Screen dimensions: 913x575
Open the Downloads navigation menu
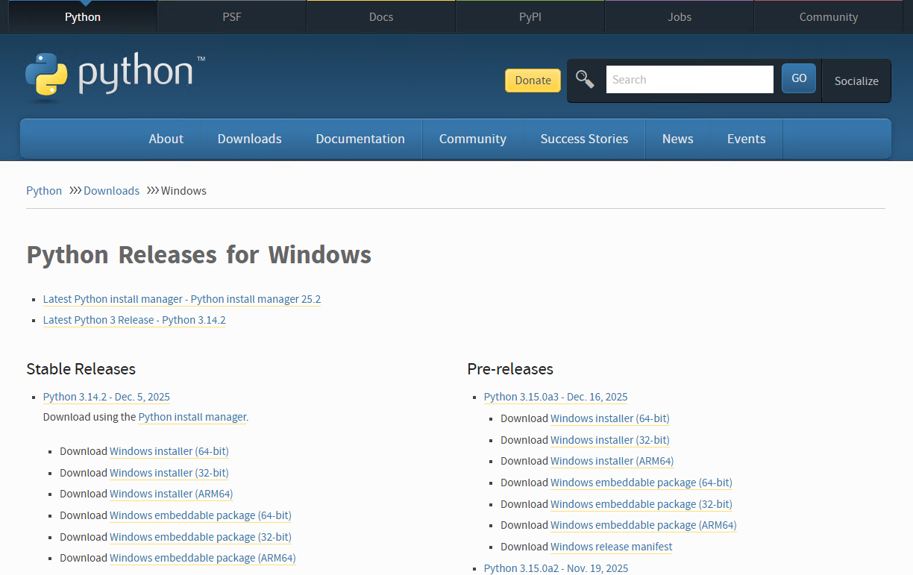click(249, 139)
